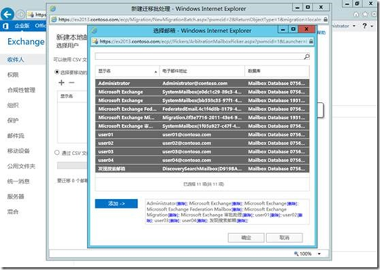The width and height of the screenshot is (380, 270).
Task: Select the SystemMailbox{1f05a927 row
Action: 202,126
